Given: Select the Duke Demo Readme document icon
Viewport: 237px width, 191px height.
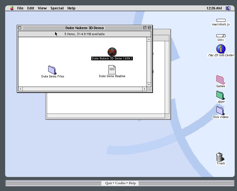Looking at the screenshot, I should pyautogui.click(x=112, y=69).
